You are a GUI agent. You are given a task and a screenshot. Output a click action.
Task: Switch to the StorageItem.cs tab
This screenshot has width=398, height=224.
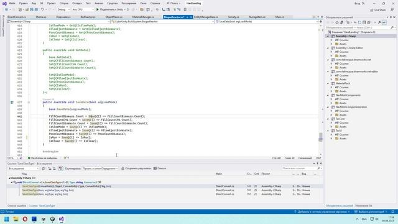point(257,17)
